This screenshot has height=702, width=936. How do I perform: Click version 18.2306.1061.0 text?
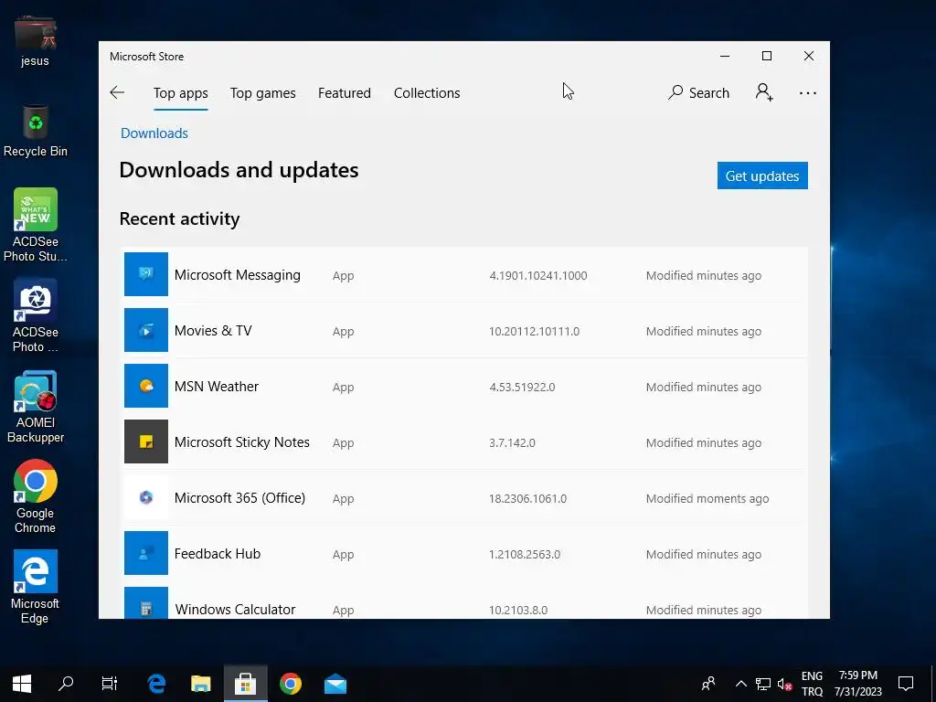[x=527, y=498]
